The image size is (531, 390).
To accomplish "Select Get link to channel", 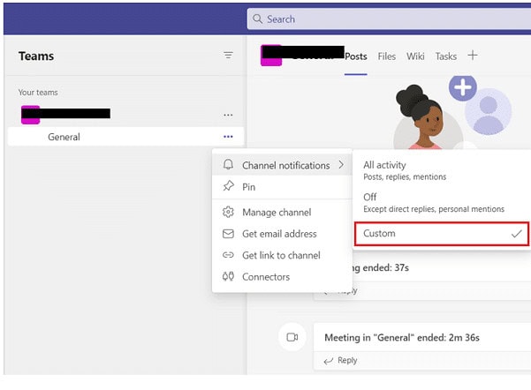I will point(282,255).
